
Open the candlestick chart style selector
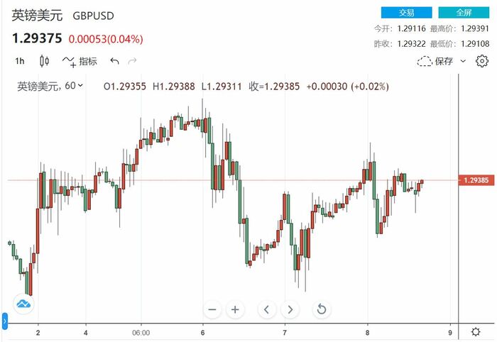(44, 61)
